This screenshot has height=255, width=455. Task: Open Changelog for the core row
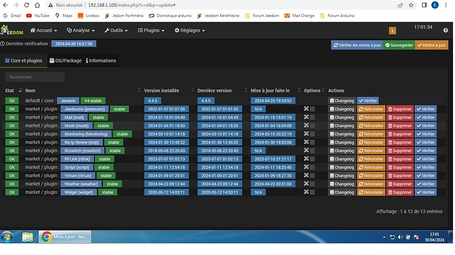[x=342, y=101]
